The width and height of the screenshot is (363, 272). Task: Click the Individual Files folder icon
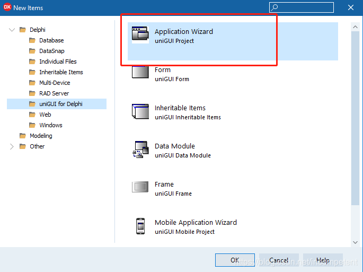coord(32,62)
